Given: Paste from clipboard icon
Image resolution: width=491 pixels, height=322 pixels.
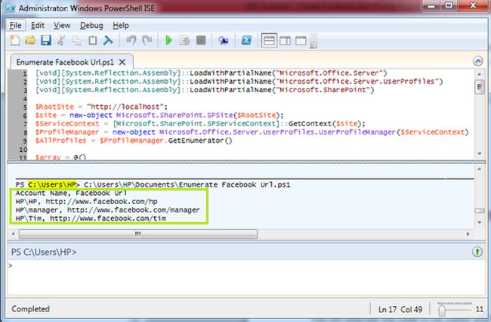Looking at the screenshot, I should [x=93, y=40].
